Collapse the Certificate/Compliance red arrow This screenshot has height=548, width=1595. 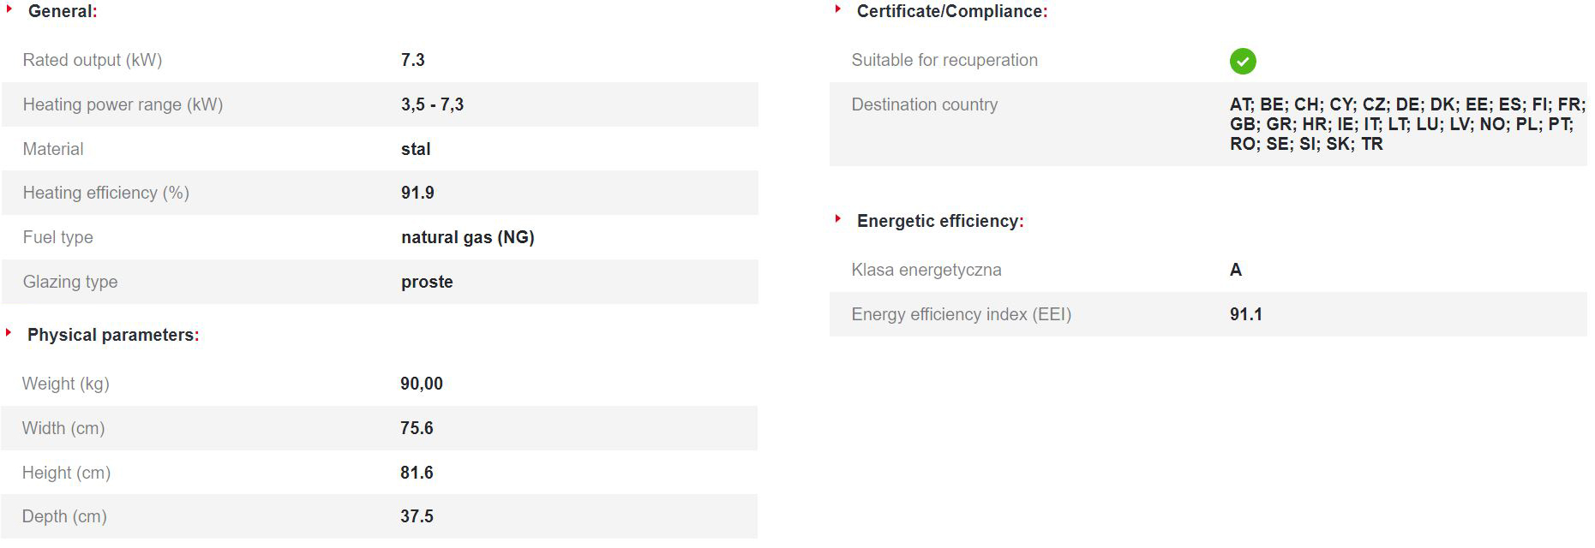point(837,9)
